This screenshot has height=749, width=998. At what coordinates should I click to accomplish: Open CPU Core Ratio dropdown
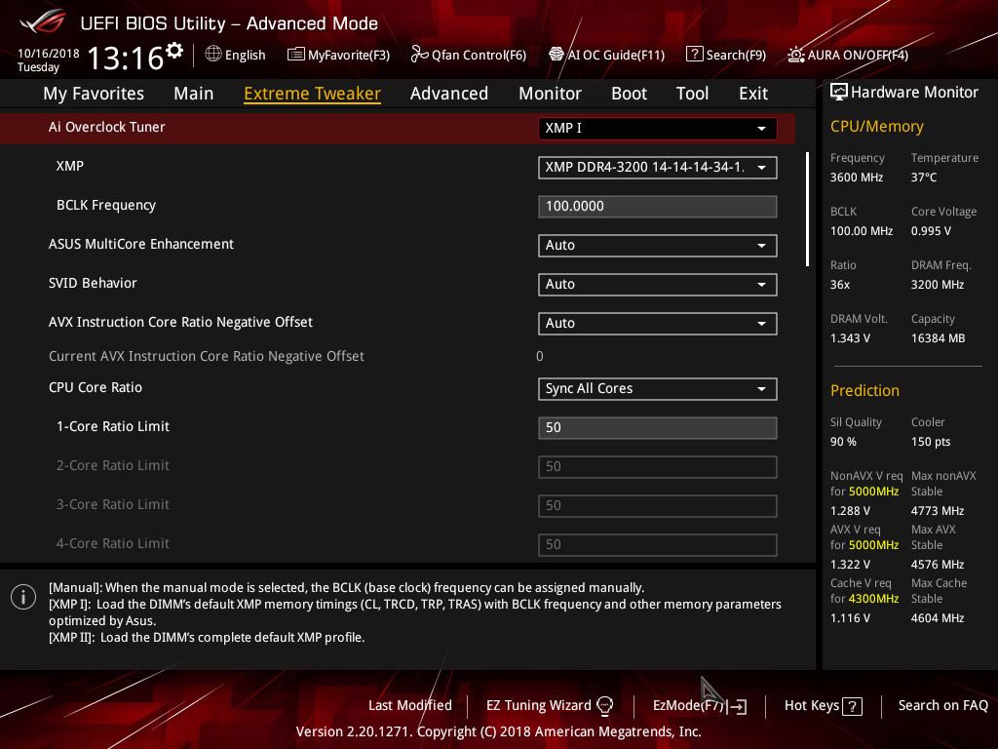pos(658,388)
